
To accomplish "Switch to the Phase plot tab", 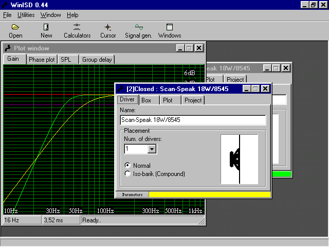I will click(42, 60).
